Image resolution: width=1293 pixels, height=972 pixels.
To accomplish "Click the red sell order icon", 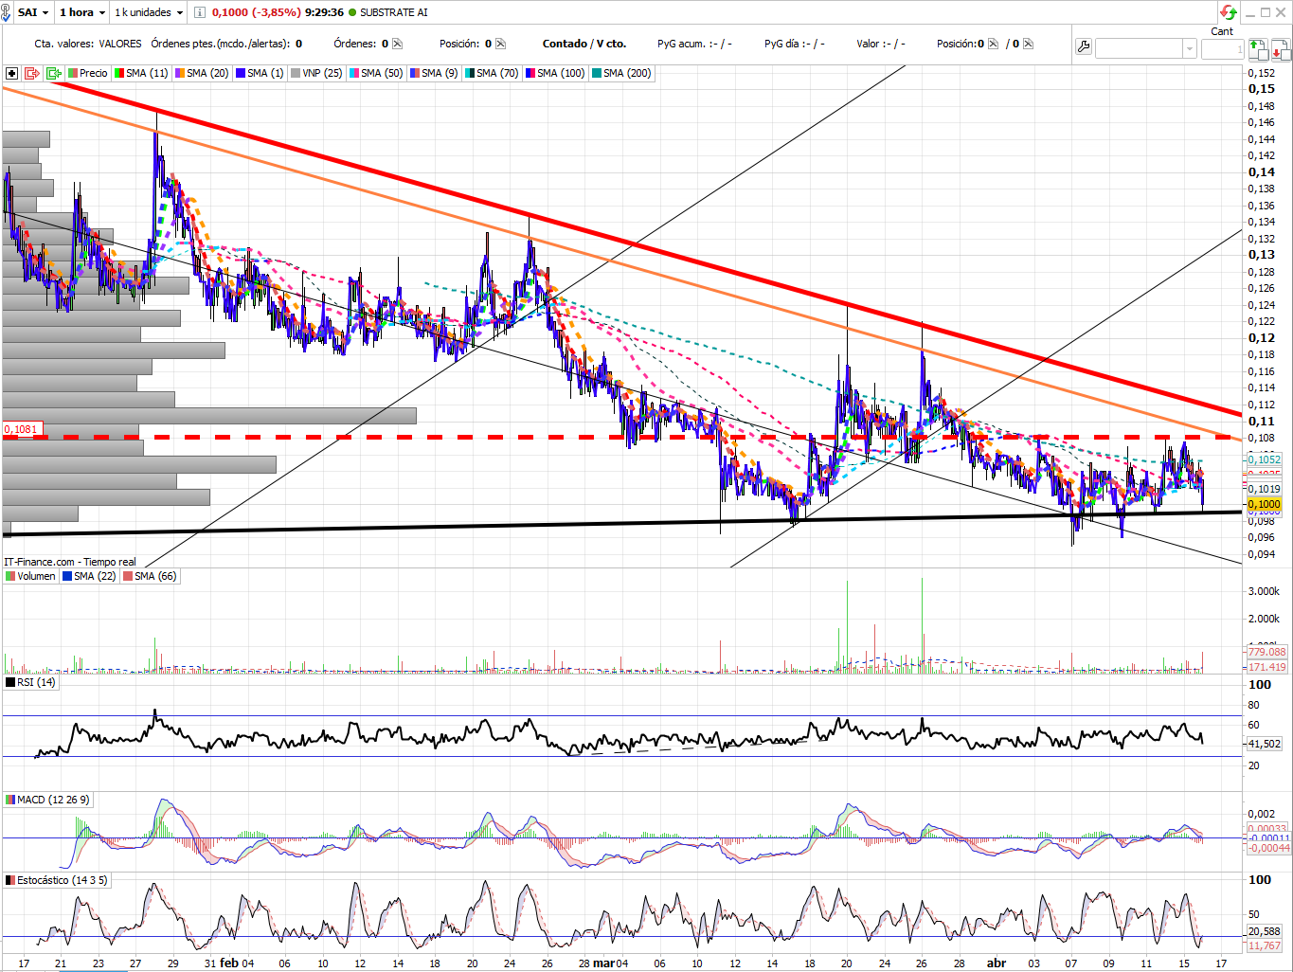I will click(x=1279, y=48).
